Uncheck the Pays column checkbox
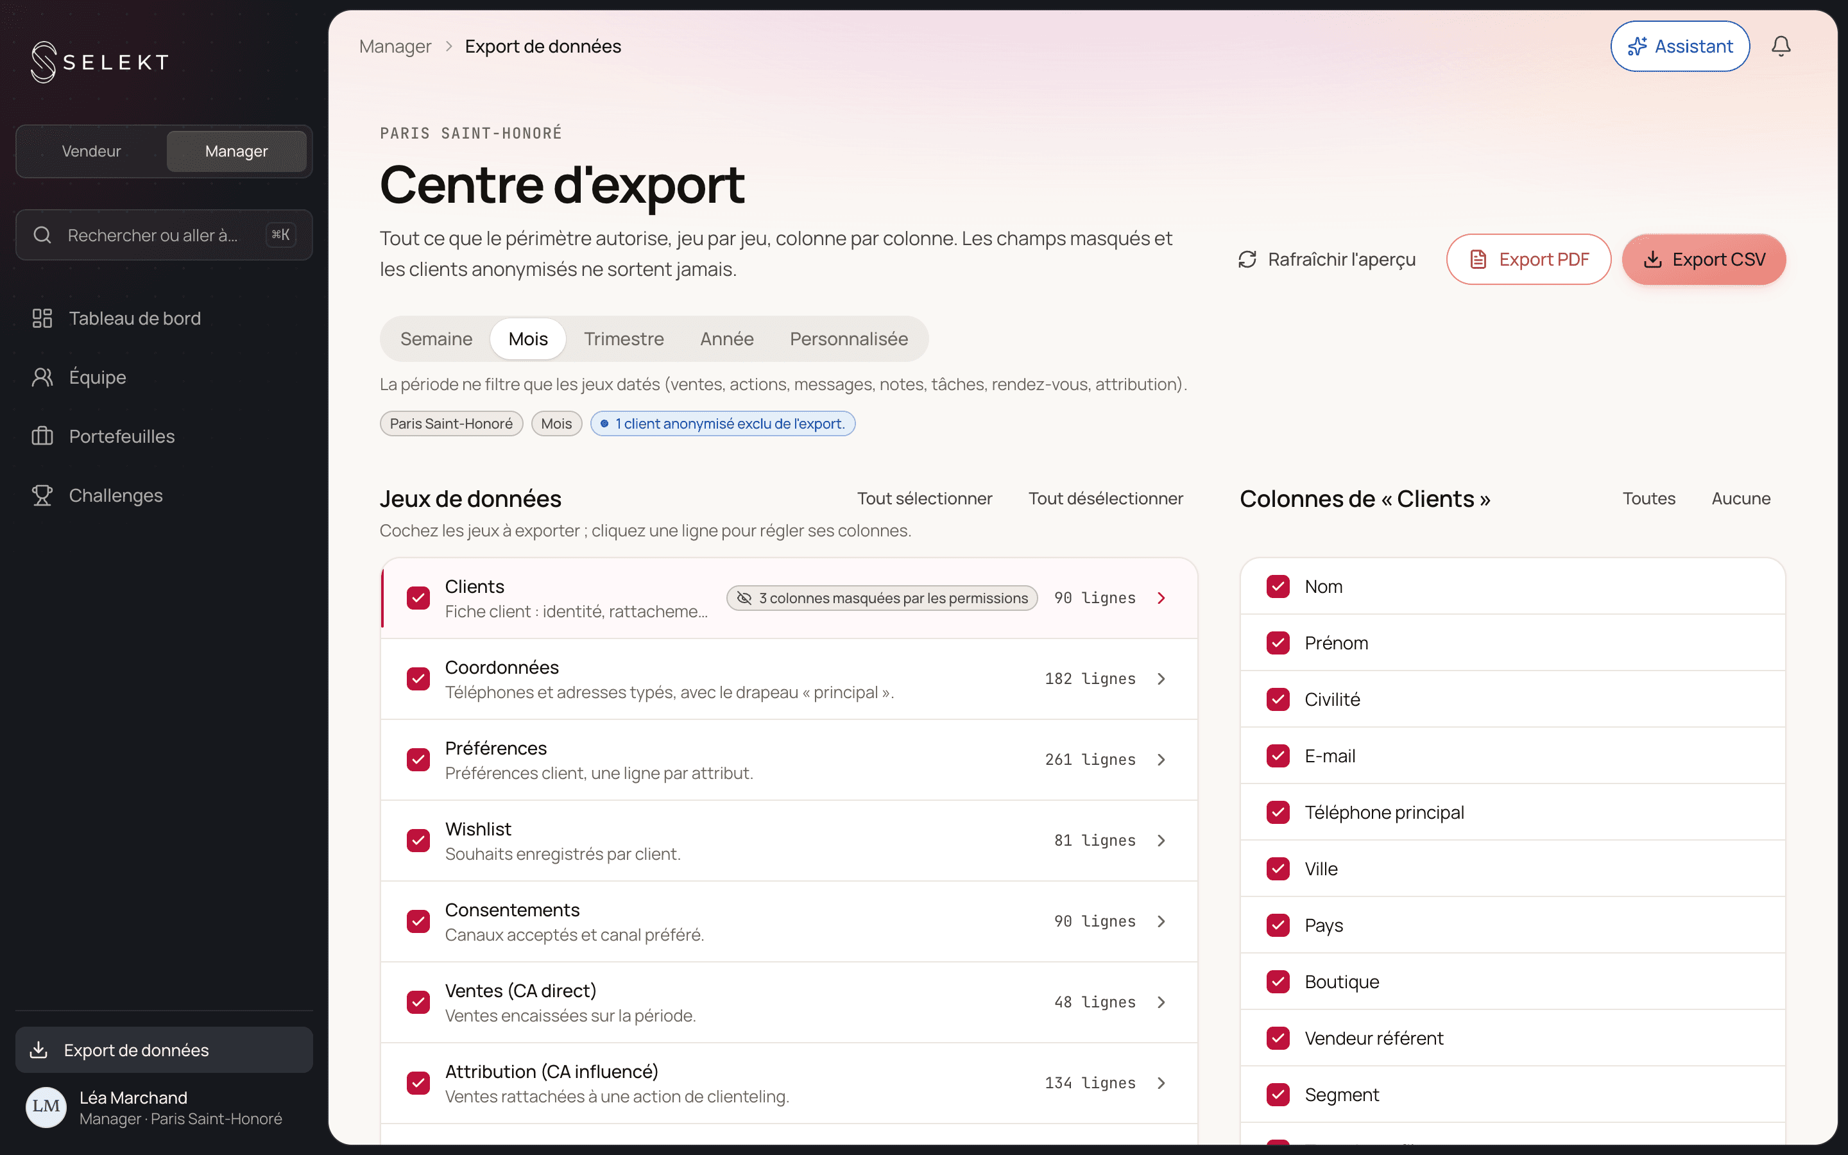Image resolution: width=1848 pixels, height=1155 pixels. point(1278,925)
